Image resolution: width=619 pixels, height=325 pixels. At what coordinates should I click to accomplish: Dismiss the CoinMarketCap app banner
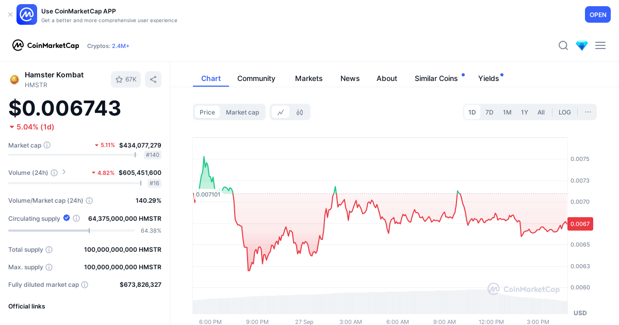coord(10,14)
